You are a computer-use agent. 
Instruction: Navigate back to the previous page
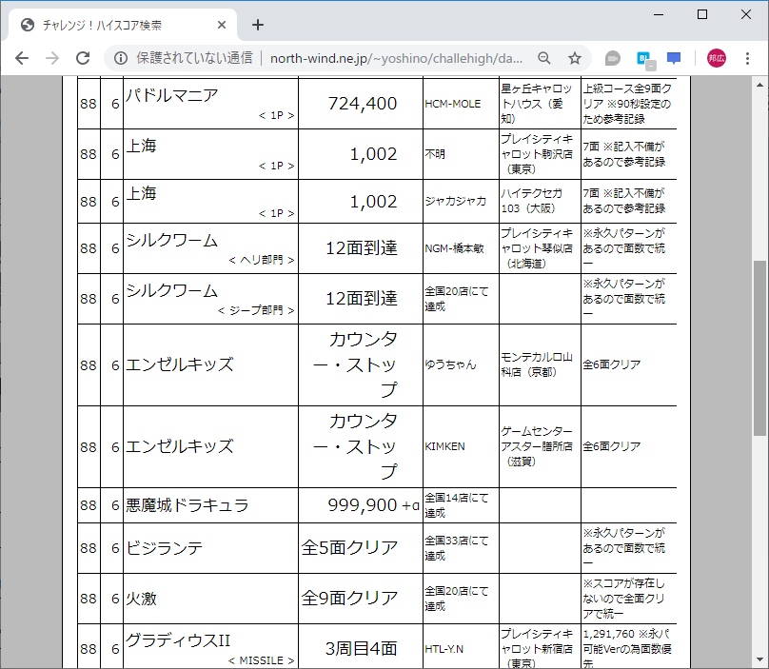point(21,58)
